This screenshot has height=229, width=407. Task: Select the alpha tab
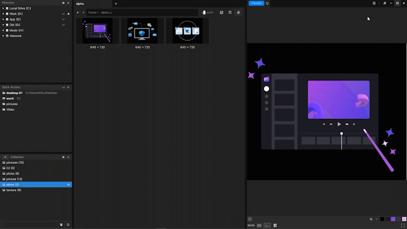93,4
